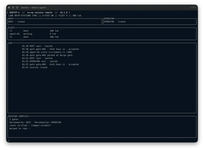
Task: Click log entry gate-002 both keys in accepted
Action: pyautogui.click(x=50, y=64)
